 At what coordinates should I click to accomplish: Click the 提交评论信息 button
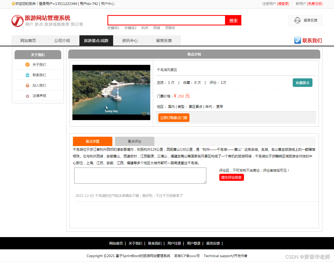(x=231, y=177)
